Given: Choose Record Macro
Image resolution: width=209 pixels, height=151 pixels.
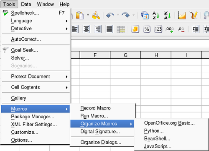Looking at the screenshot, I should click(x=102, y=108).
